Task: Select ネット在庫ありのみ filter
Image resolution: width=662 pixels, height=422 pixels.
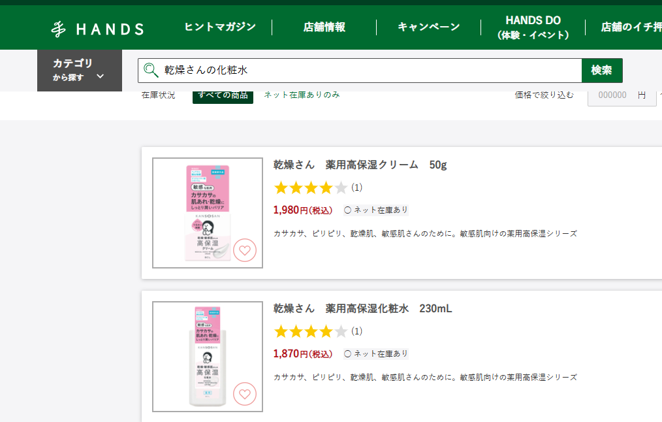Action: point(302,95)
